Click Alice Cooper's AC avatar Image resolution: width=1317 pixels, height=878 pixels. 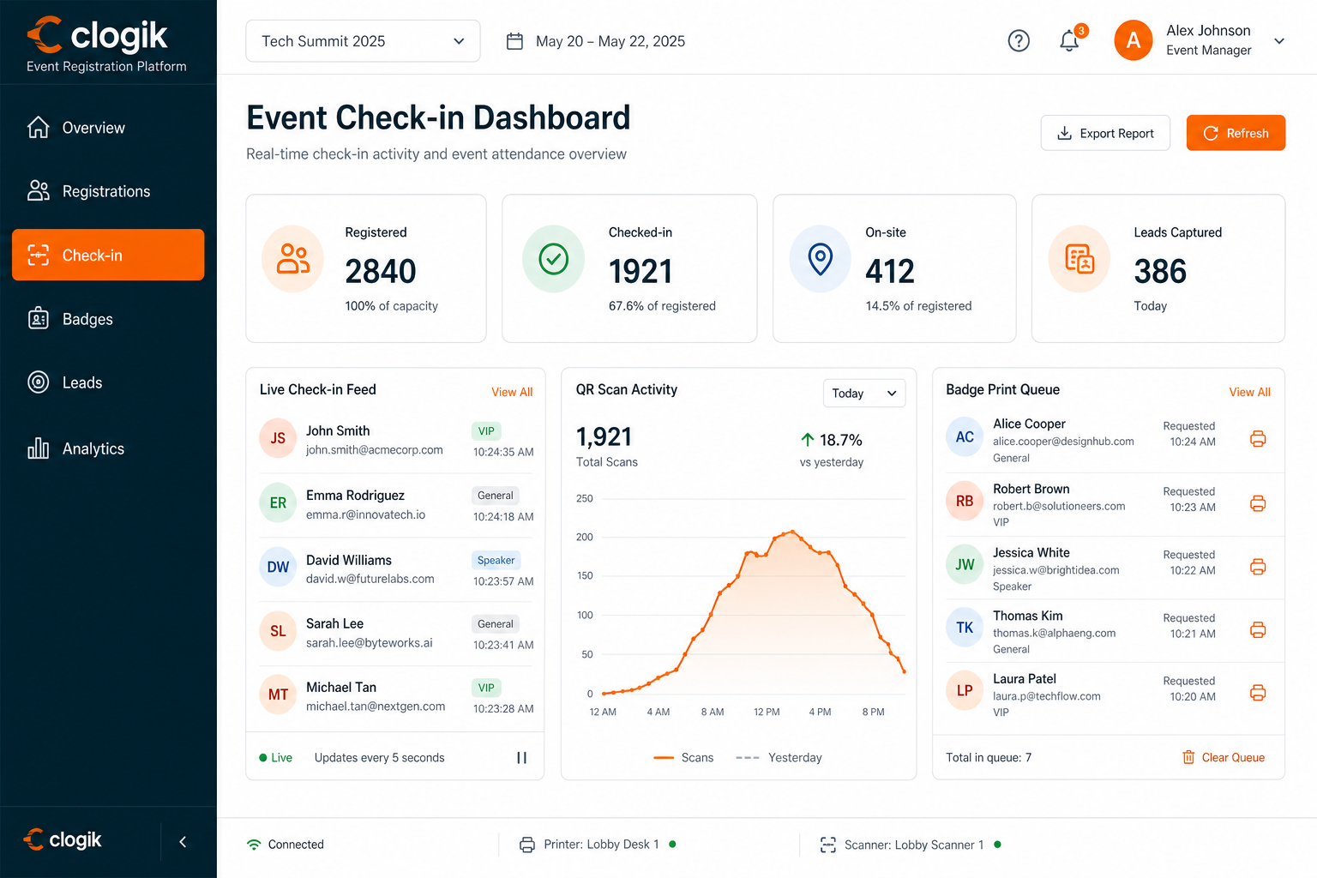click(965, 437)
